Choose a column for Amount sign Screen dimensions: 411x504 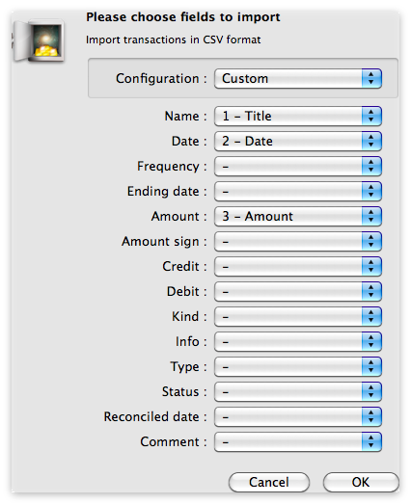298,241
